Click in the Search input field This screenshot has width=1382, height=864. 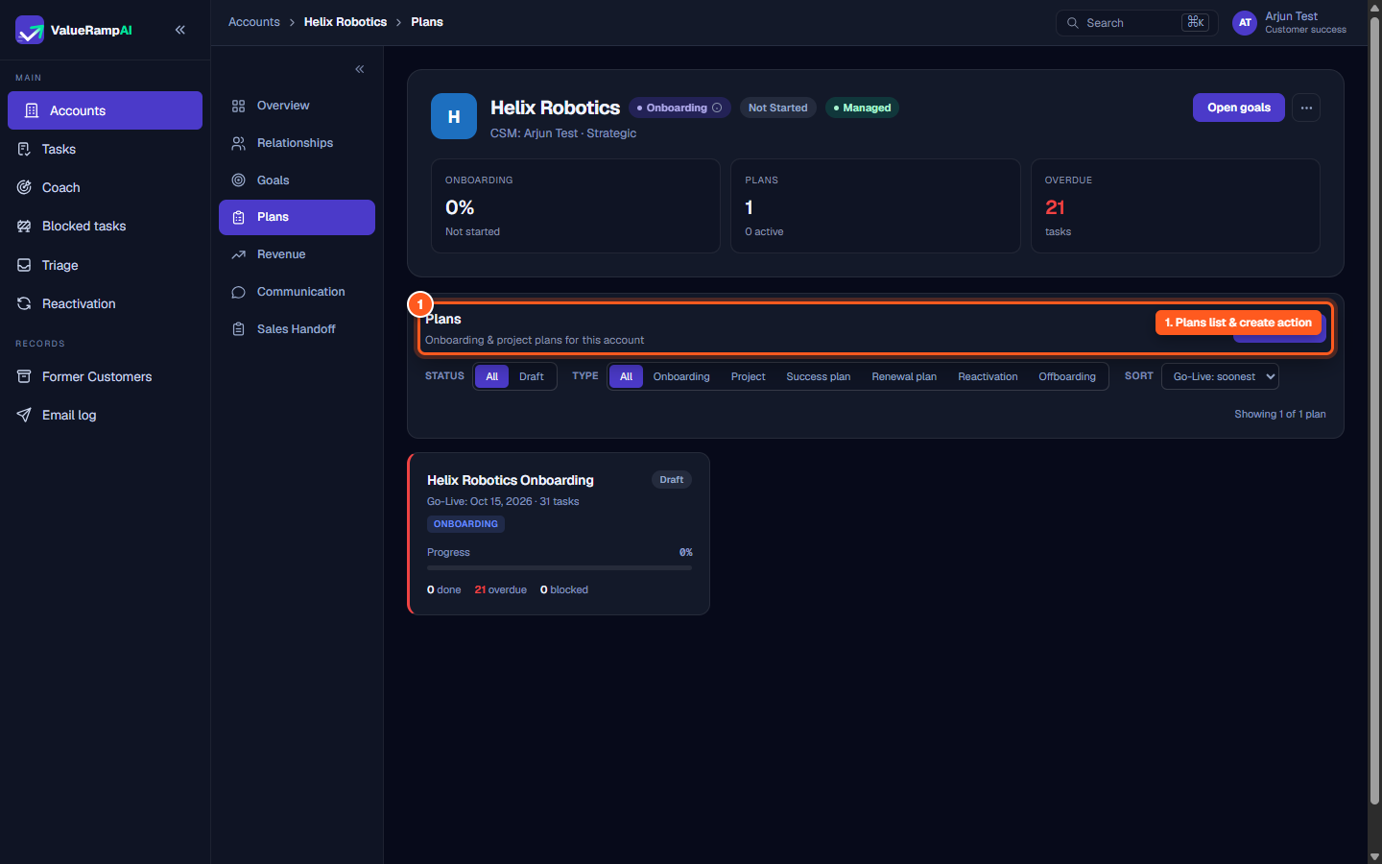1136,23
